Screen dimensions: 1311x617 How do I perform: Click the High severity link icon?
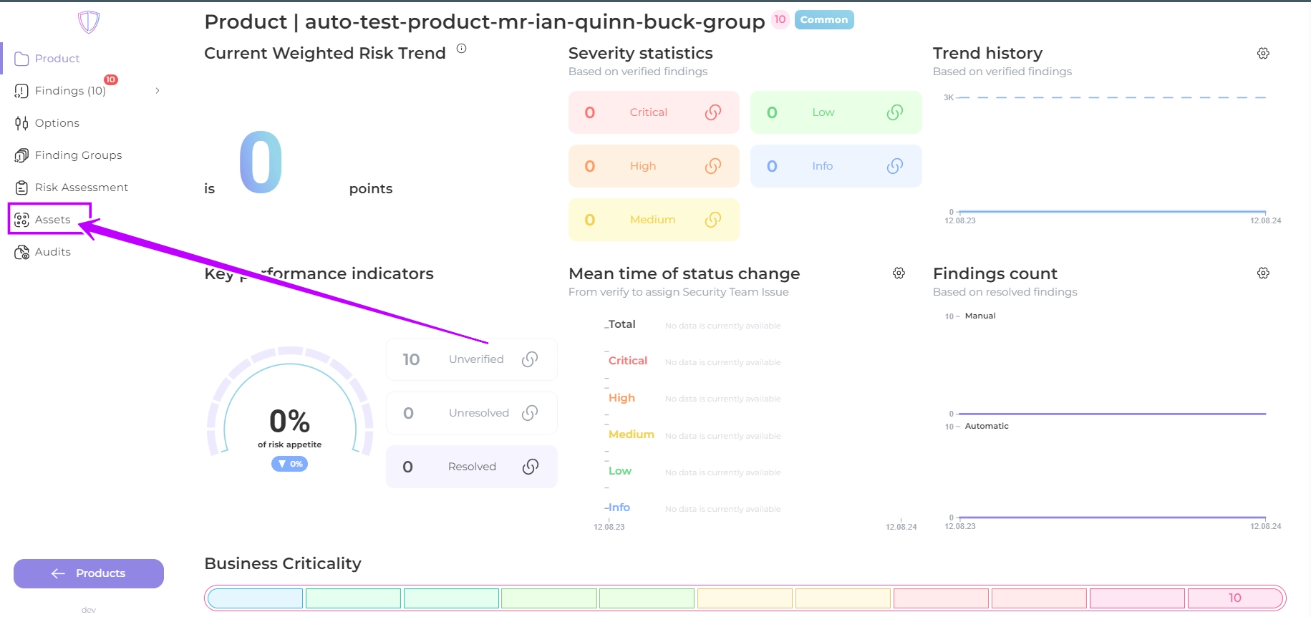click(712, 166)
